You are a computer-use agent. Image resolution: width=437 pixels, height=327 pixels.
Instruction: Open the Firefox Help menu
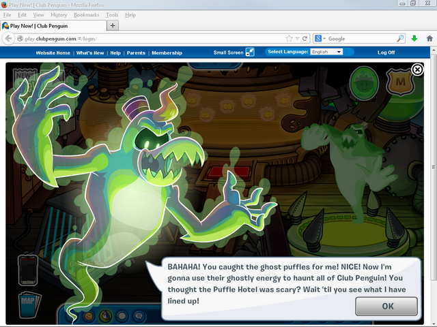point(130,15)
